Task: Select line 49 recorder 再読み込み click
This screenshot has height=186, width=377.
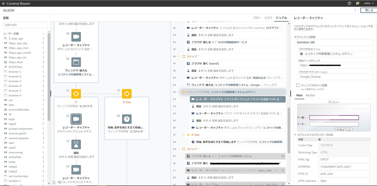Action: pos(235,78)
